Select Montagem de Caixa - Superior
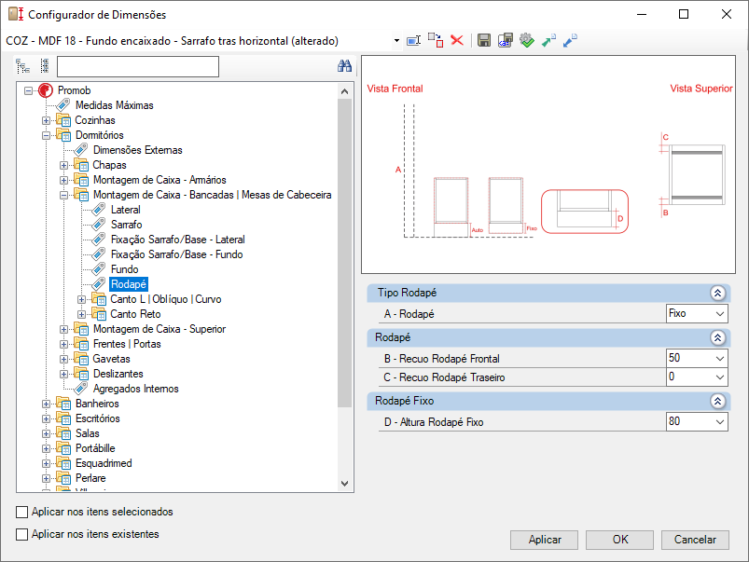749x562 pixels. tap(160, 329)
